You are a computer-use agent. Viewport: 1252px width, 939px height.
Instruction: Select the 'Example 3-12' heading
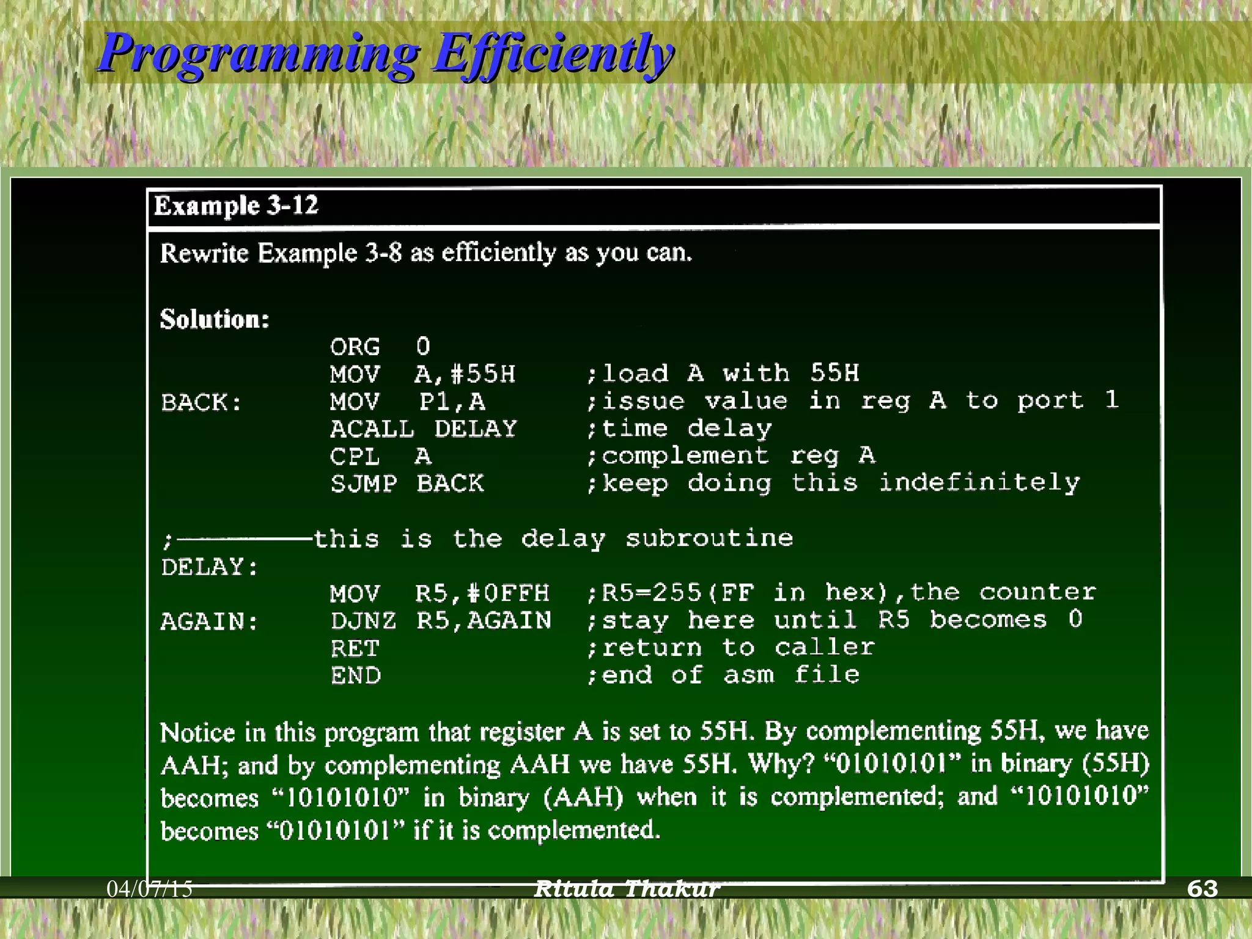(236, 205)
